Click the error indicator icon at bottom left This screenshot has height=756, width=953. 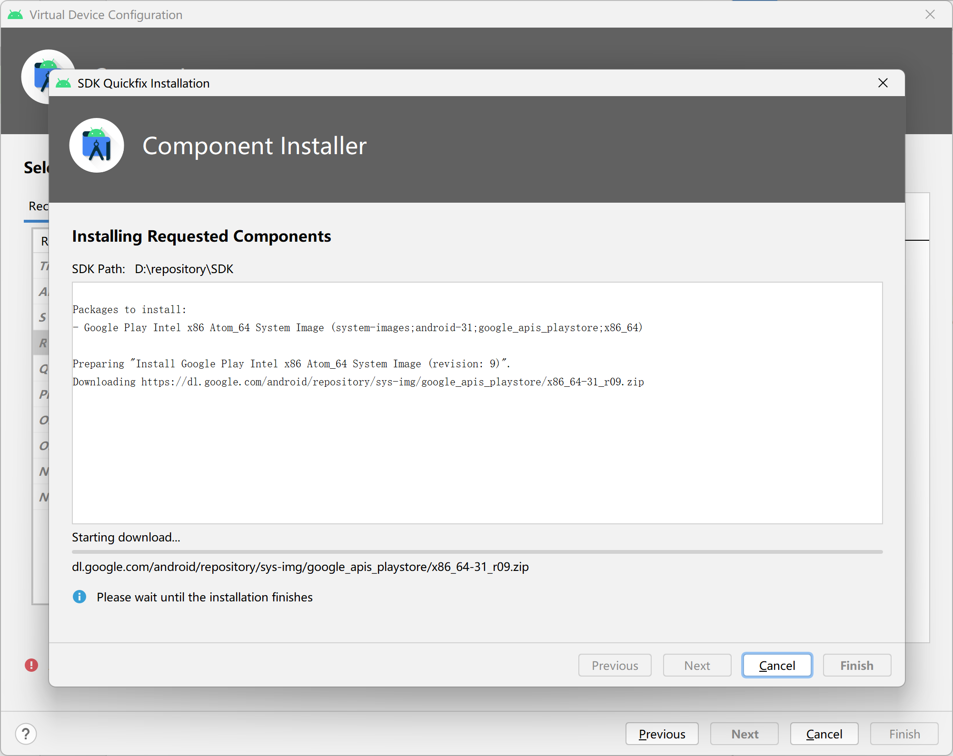(x=32, y=662)
